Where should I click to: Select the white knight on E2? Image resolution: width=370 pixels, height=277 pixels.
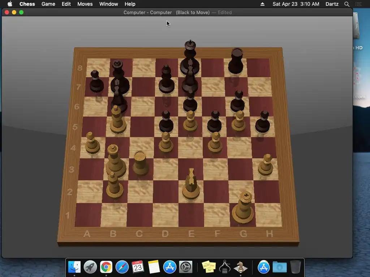[x=191, y=184]
